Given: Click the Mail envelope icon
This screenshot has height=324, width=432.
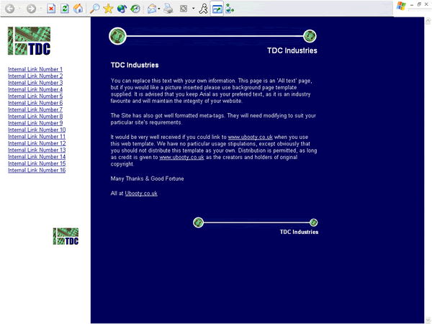Looking at the screenshot, I should 152,9.
